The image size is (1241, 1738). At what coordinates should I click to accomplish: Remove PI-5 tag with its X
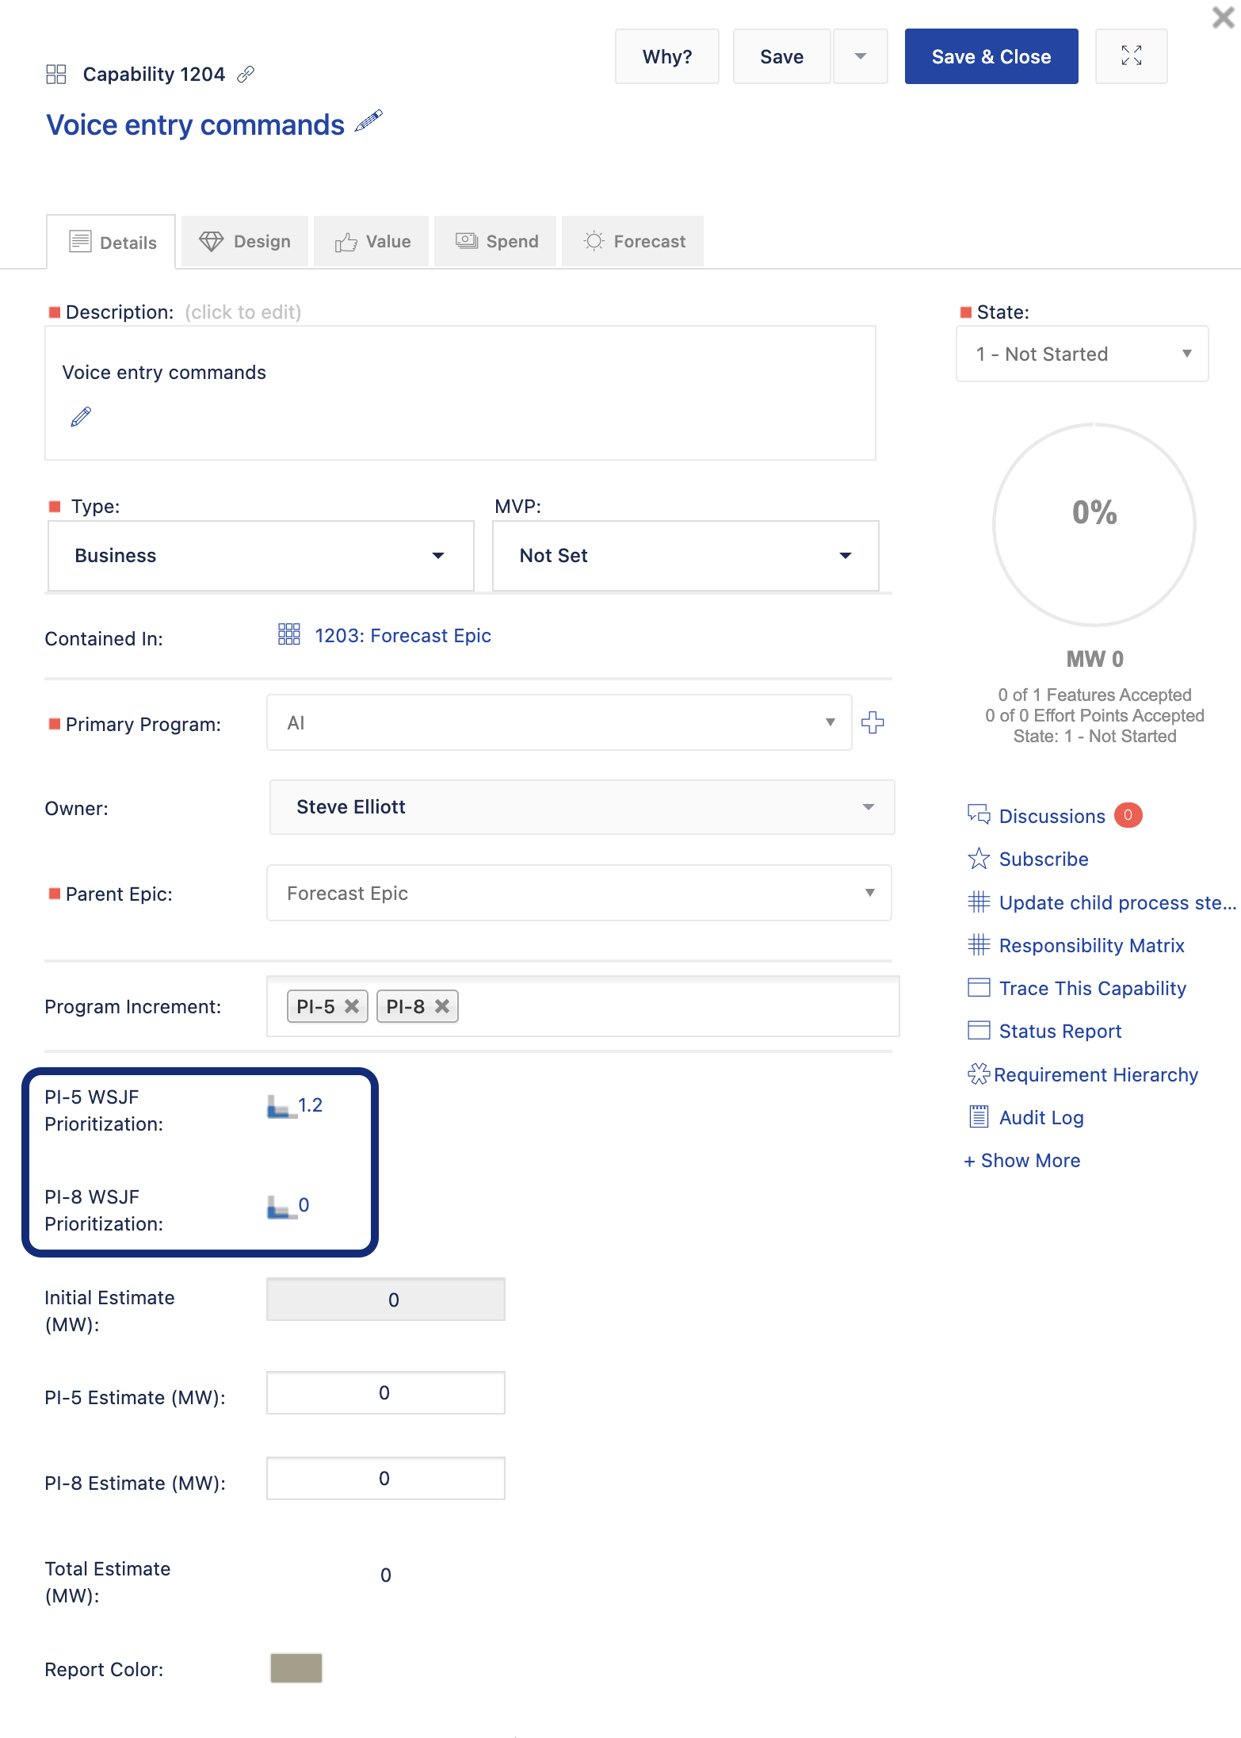click(x=352, y=1006)
